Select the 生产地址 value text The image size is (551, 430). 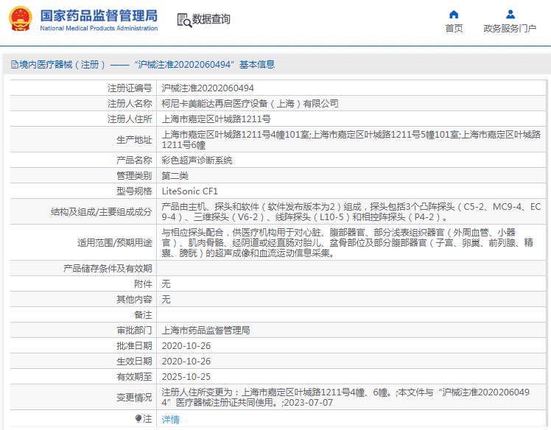(351, 140)
